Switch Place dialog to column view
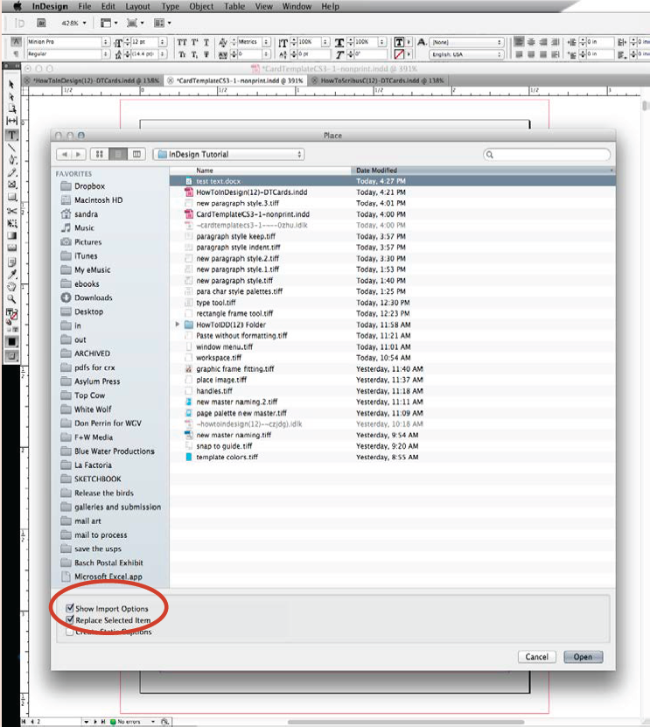The width and height of the screenshot is (650, 727). point(136,154)
